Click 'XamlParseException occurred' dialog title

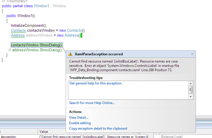(x=99, y=54)
